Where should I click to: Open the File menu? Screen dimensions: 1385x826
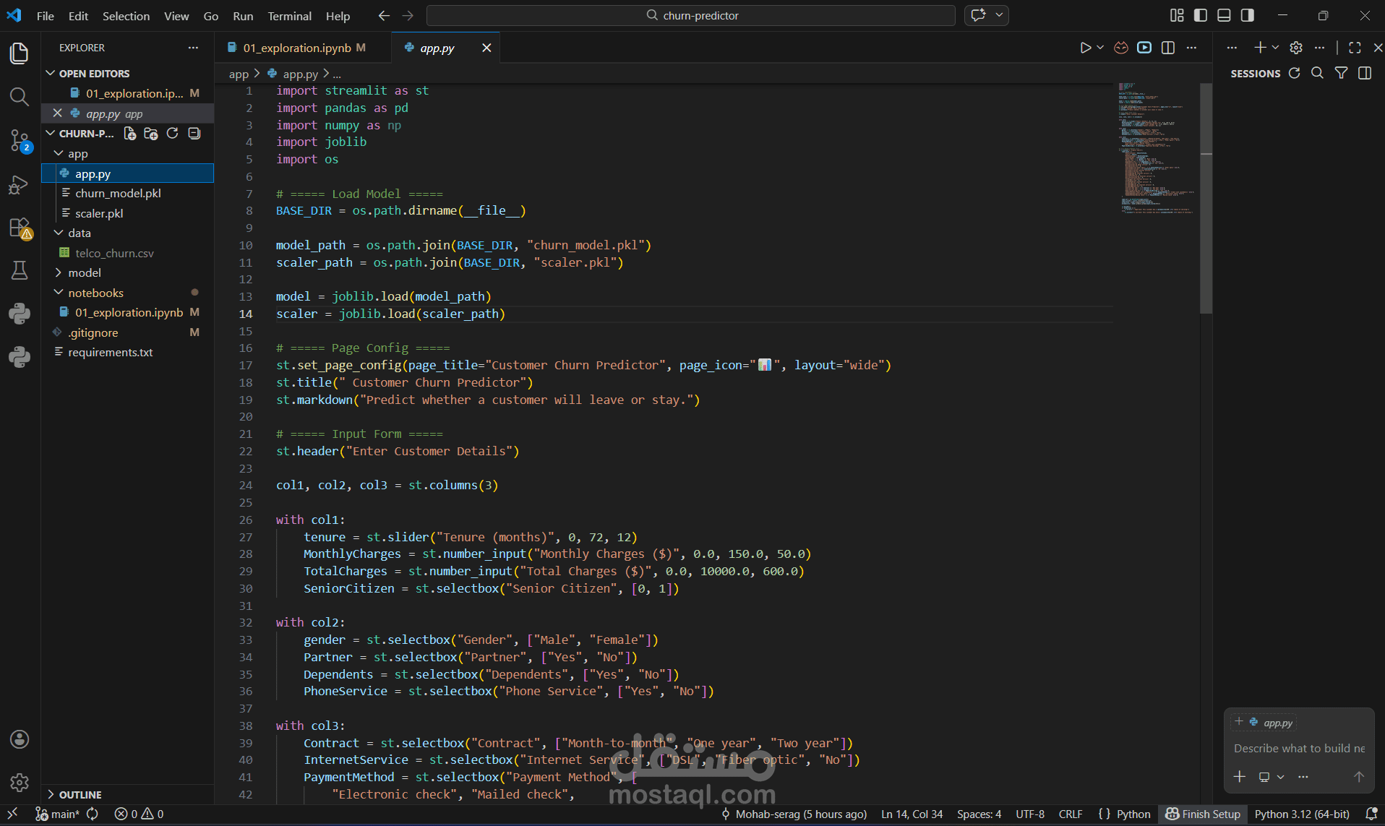coord(46,16)
